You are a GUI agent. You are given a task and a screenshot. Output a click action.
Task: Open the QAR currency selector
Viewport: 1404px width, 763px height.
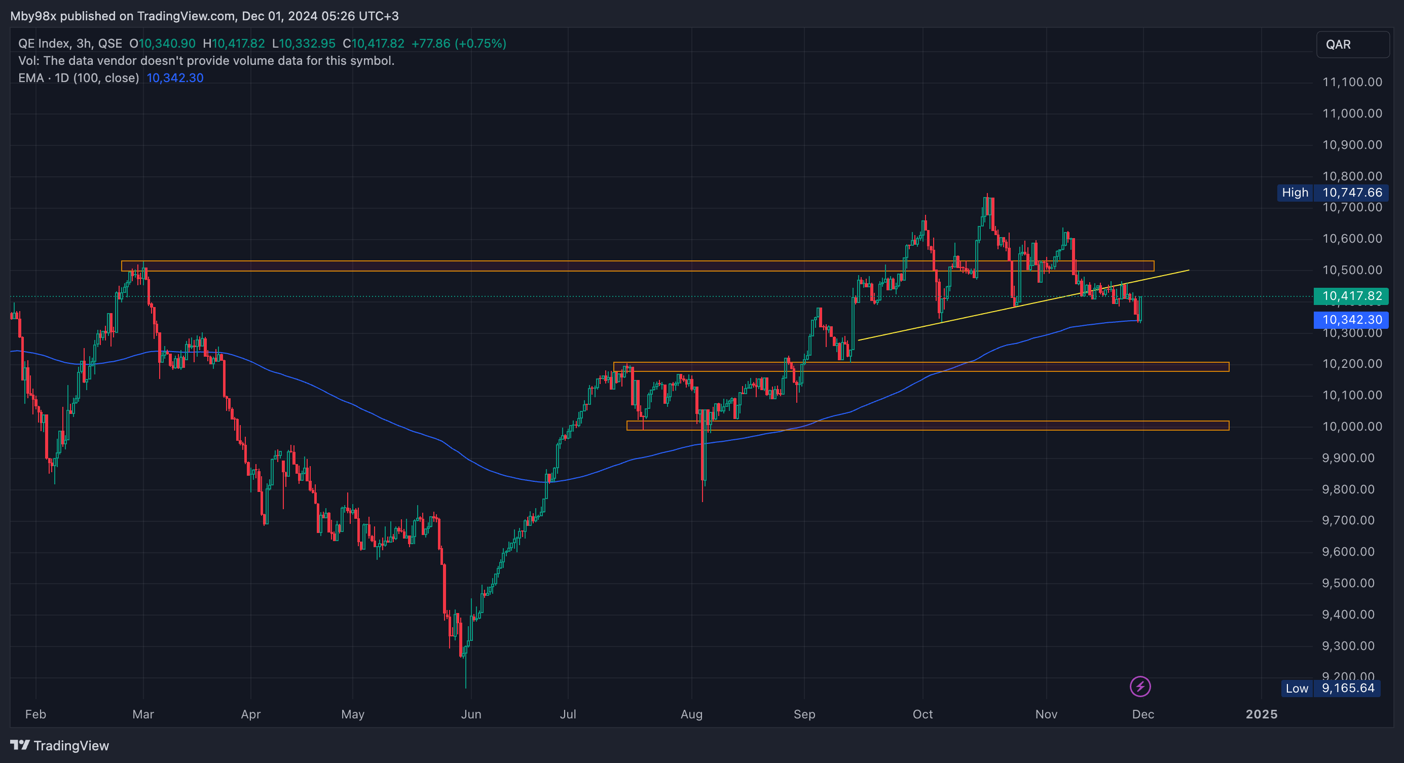(1352, 45)
